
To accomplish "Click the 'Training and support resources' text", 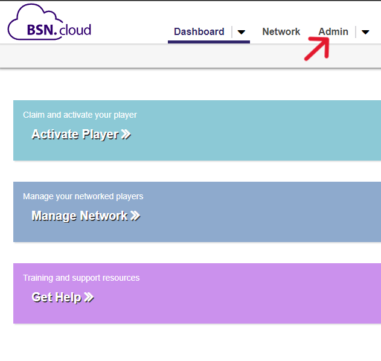I will (81, 278).
